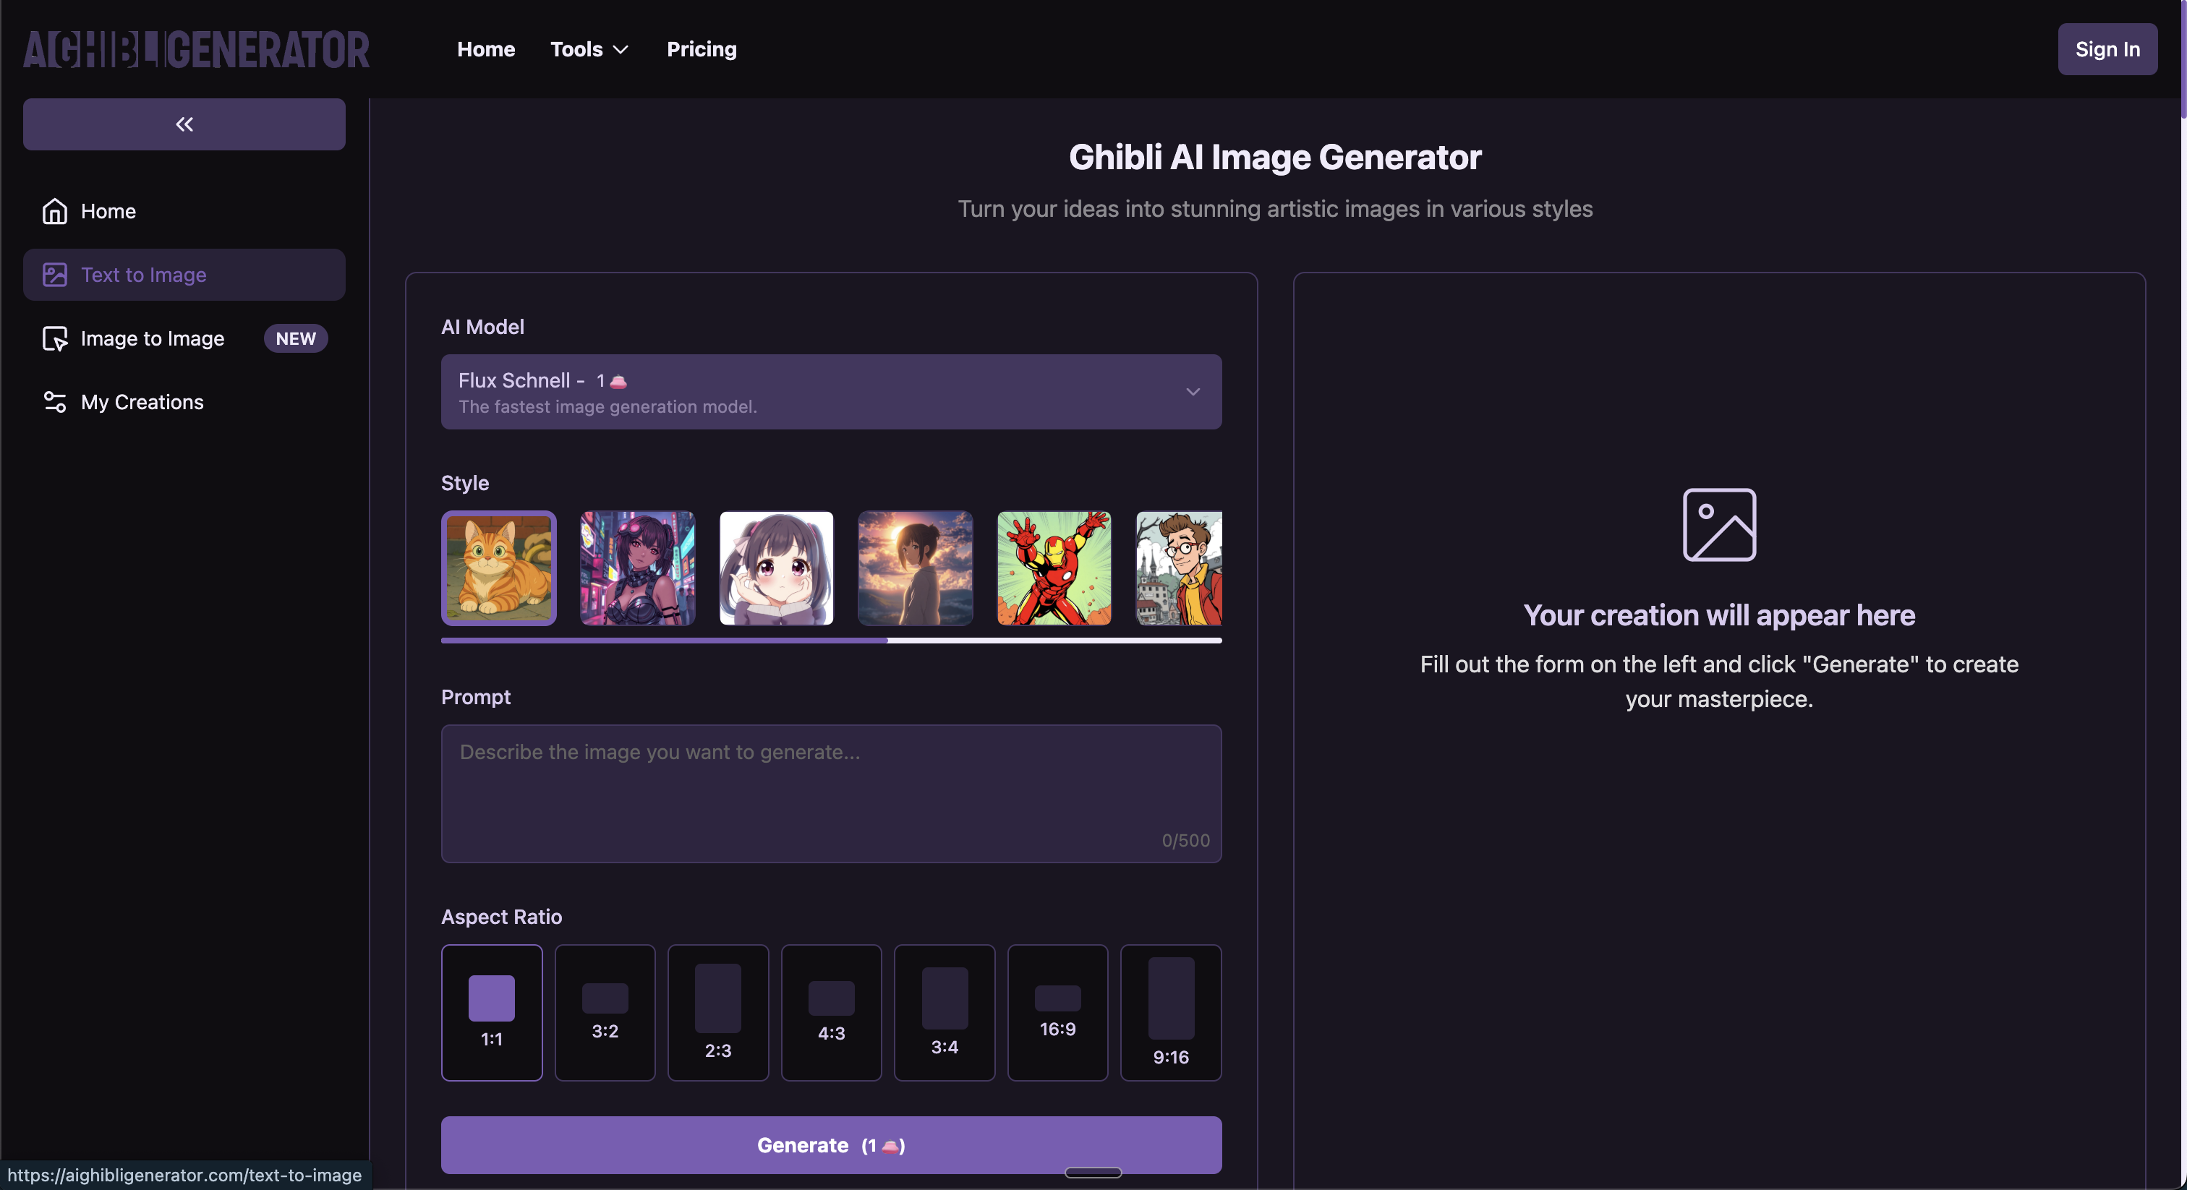
Task: Click the Home house icon in the sidebar
Action: pyautogui.click(x=54, y=210)
